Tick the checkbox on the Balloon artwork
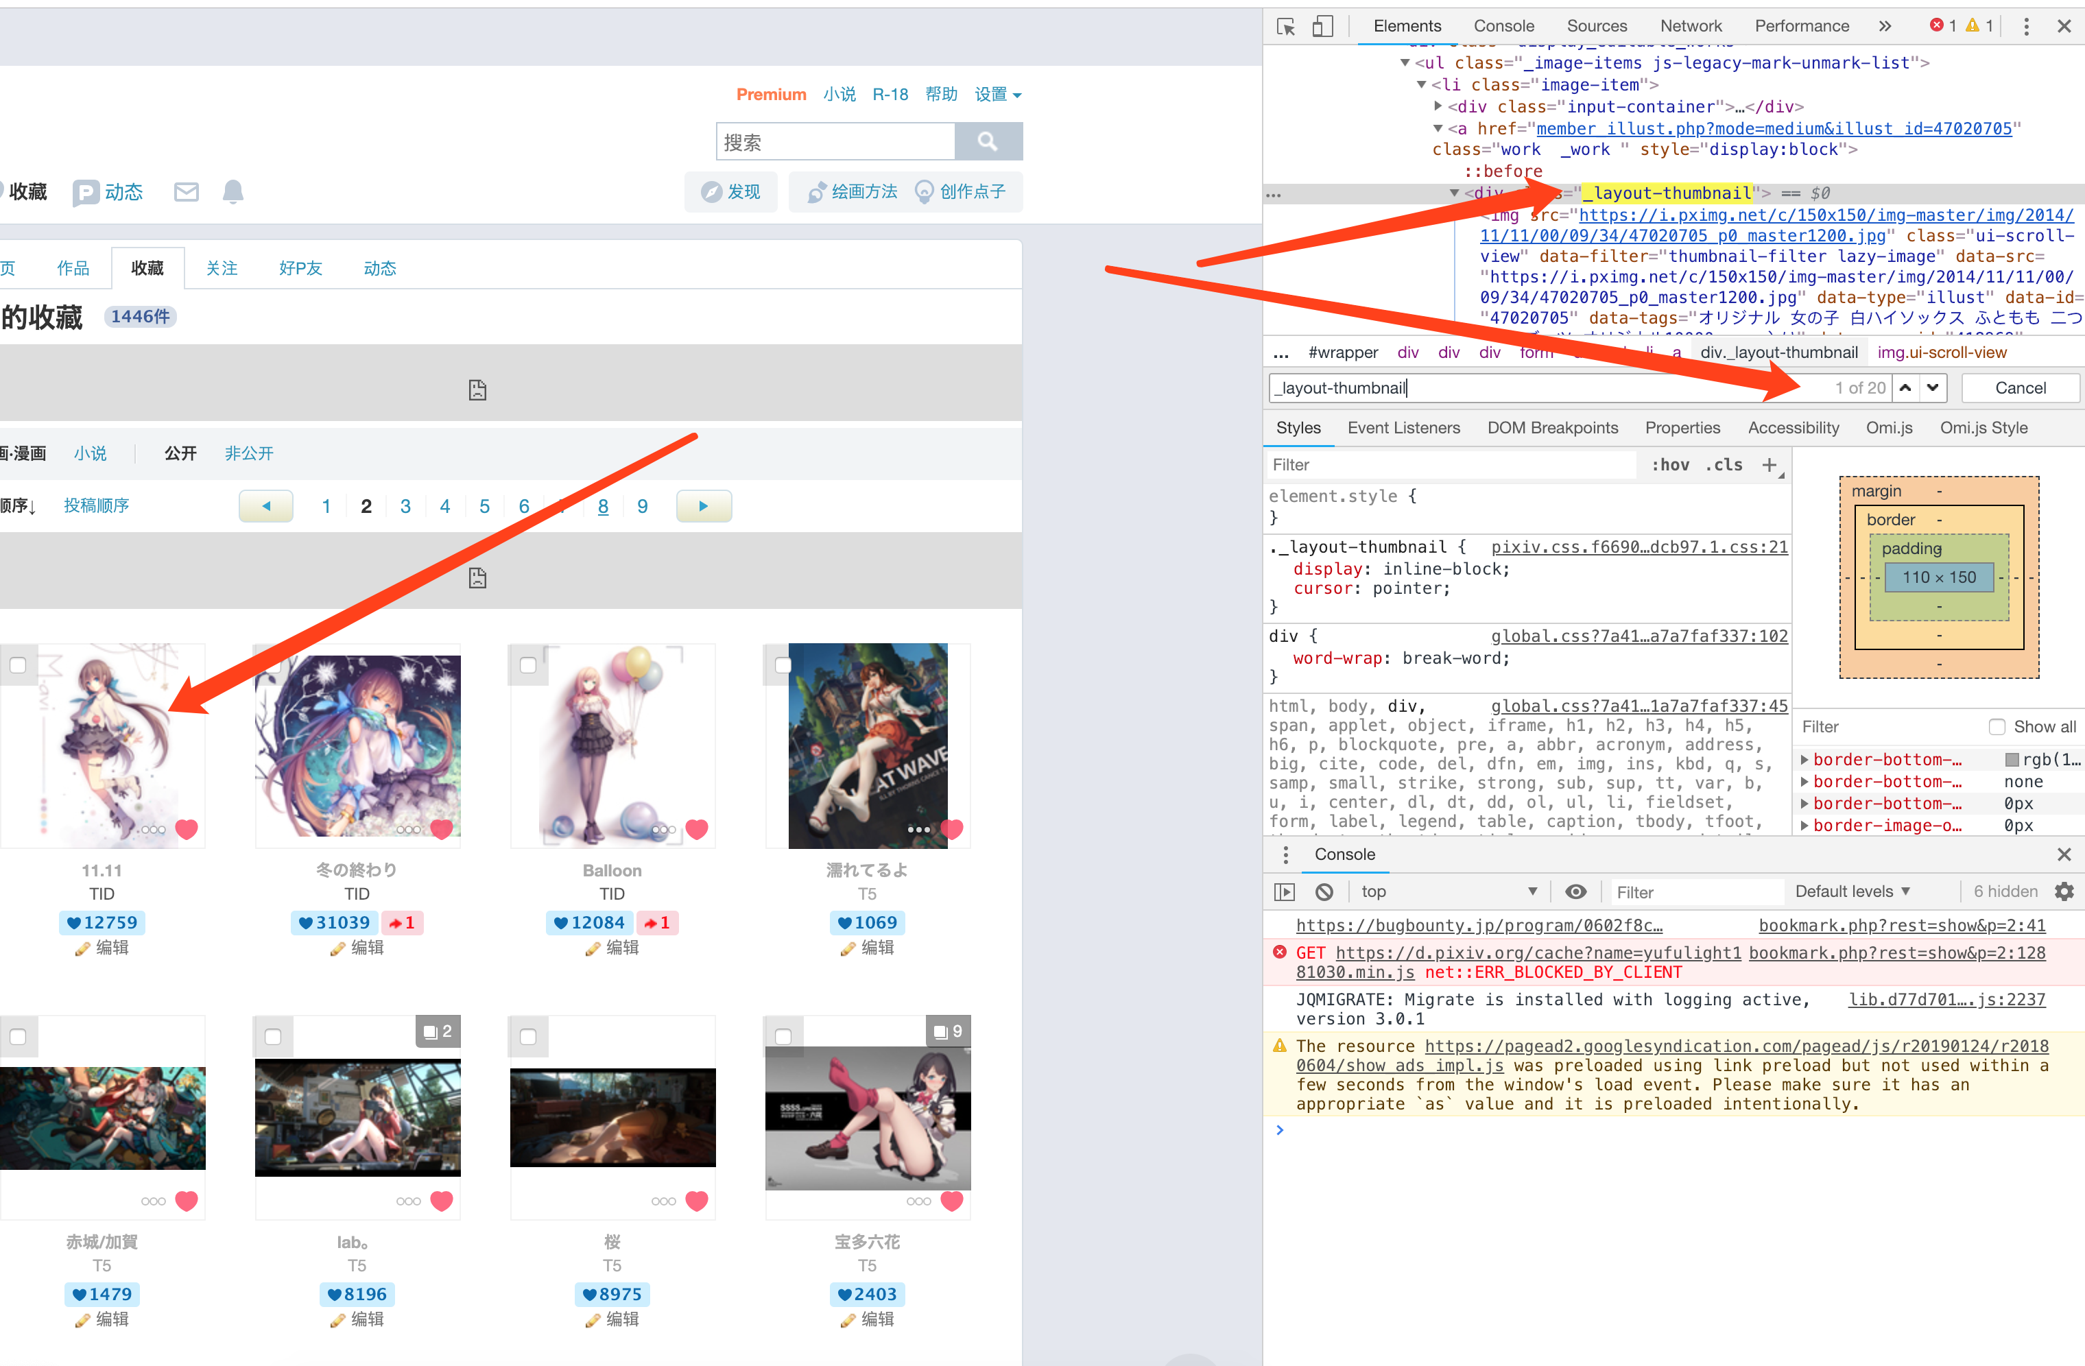 pos(527,665)
